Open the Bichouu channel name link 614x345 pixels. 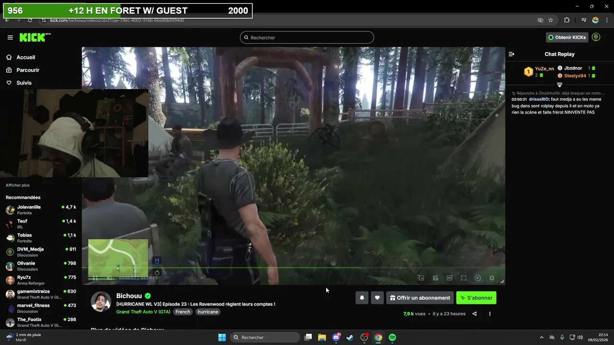click(x=129, y=296)
